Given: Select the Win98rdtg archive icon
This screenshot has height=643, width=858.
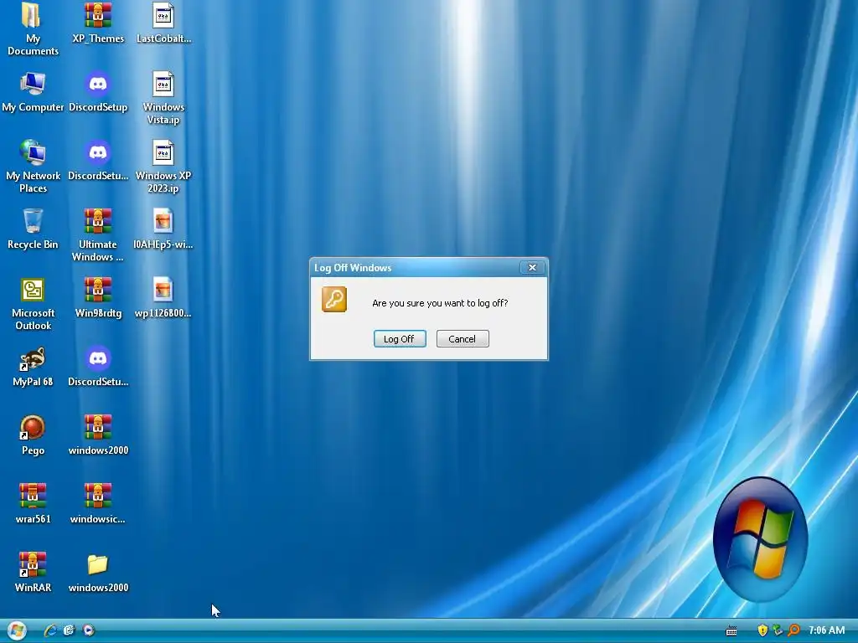Looking at the screenshot, I should (98, 298).
